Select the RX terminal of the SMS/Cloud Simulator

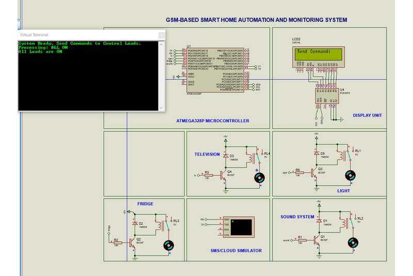(x=206, y=219)
